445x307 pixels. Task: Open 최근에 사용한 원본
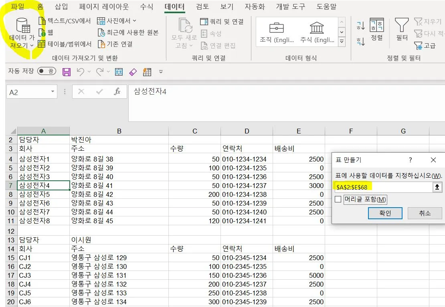pos(128,32)
